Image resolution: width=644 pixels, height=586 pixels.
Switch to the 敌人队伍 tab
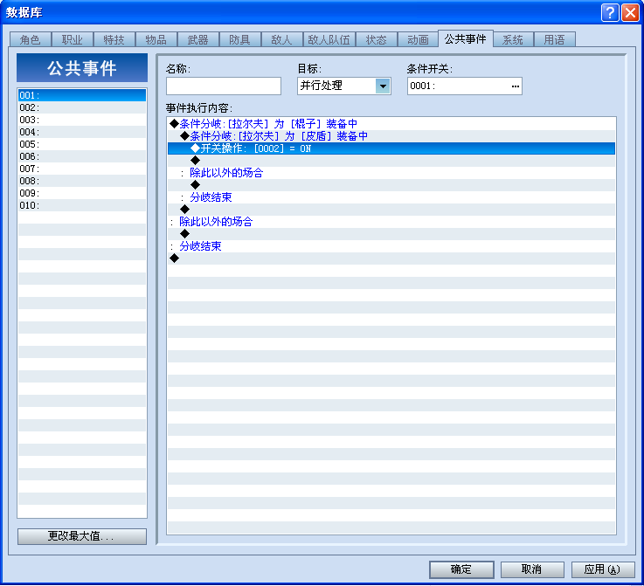[329, 40]
